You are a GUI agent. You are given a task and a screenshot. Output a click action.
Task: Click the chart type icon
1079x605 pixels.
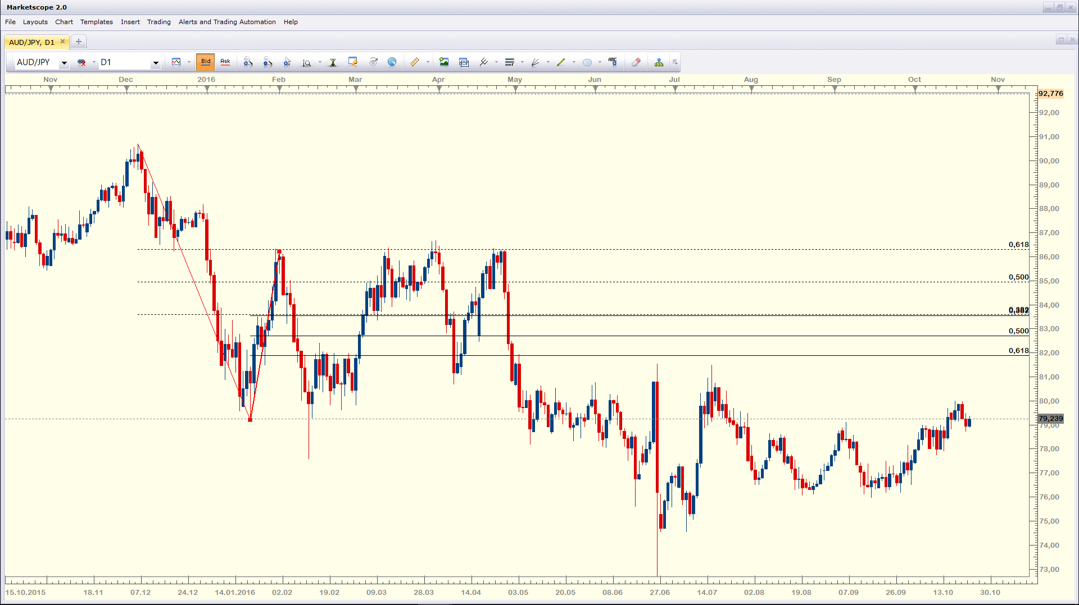pyautogui.click(x=176, y=62)
